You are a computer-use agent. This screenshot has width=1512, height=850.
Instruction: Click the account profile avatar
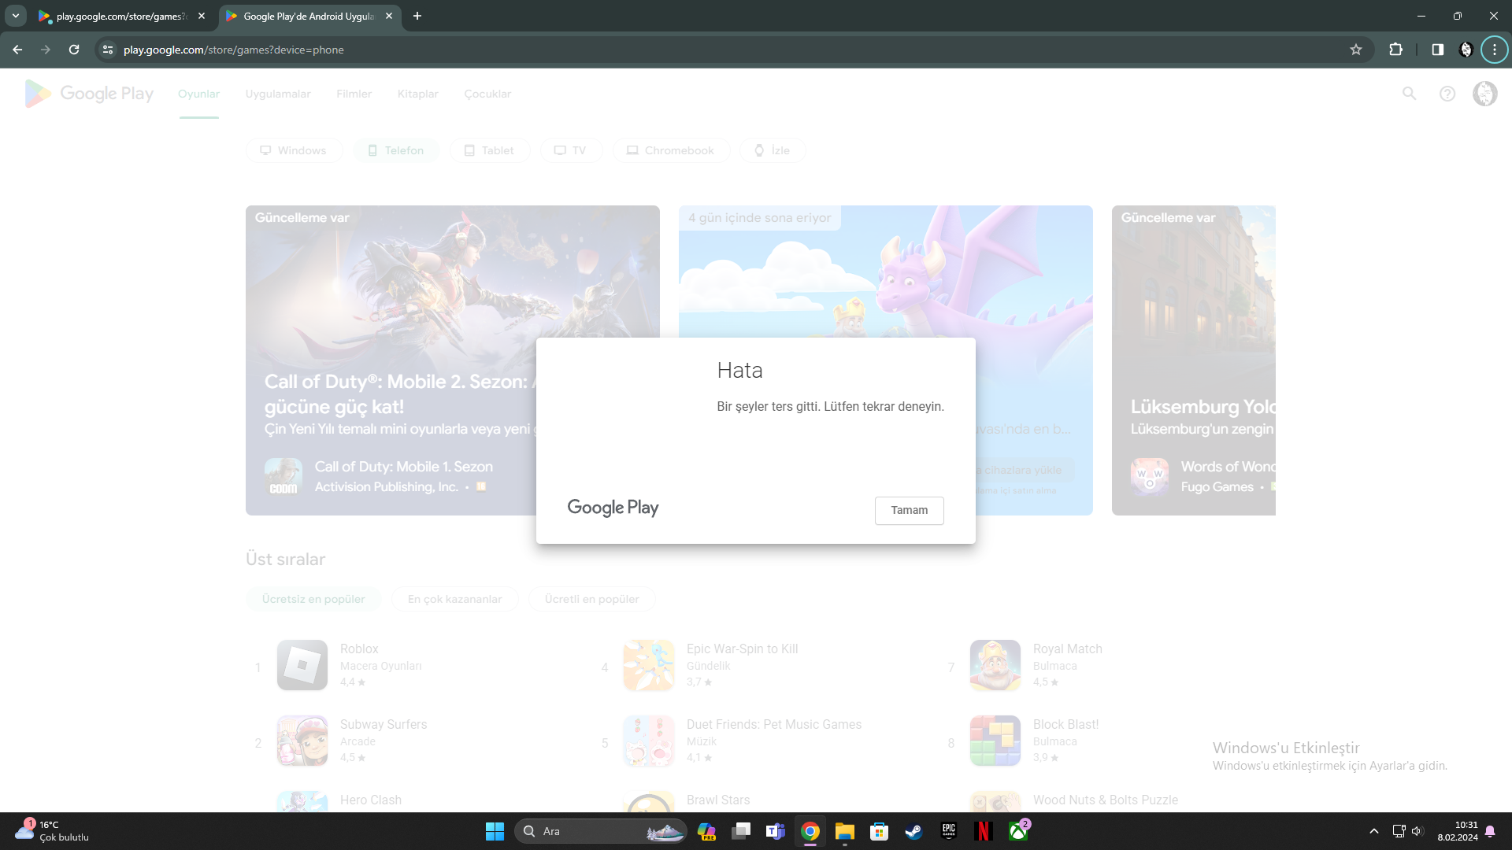(x=1484, y=94)
